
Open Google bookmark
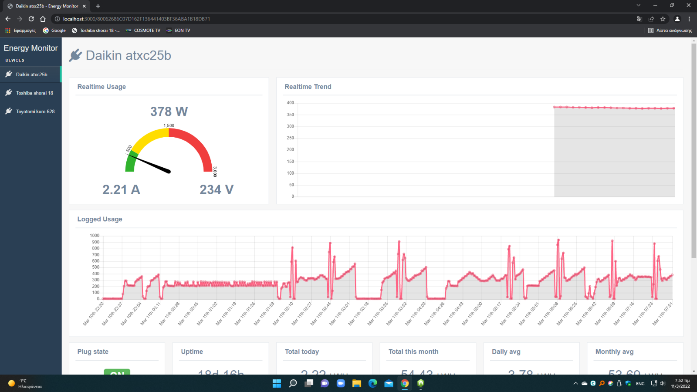[54, 30]
